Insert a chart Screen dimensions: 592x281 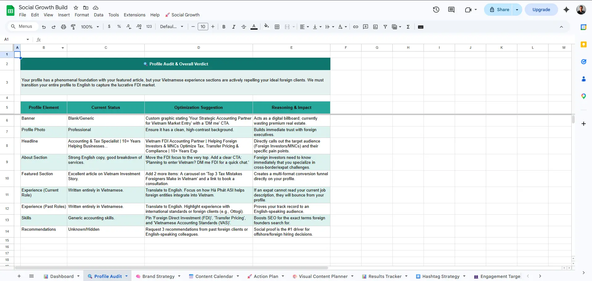tap(375, 27)
